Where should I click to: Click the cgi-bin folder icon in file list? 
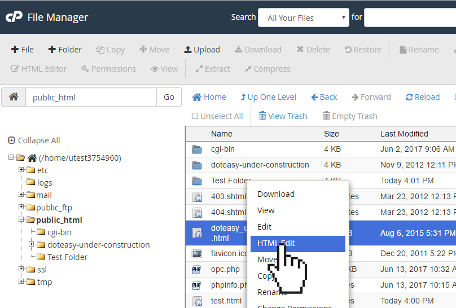(x=197, y=149)
